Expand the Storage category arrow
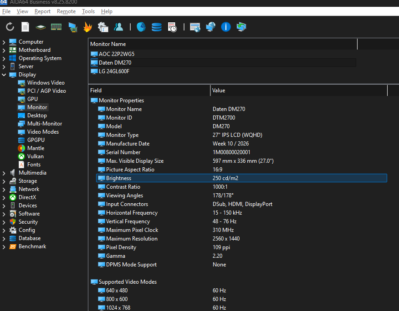Screen dimensions: 399x311 pyautogui.click(x=4, y=181)
